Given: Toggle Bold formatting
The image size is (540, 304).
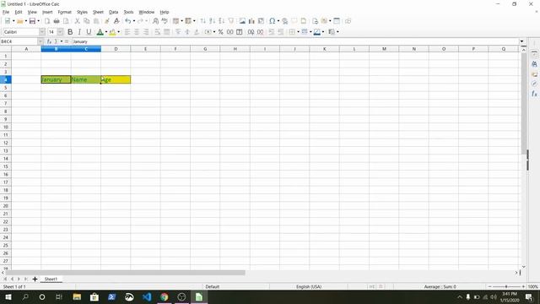Looking at the screenshot, I should (70, 32).
